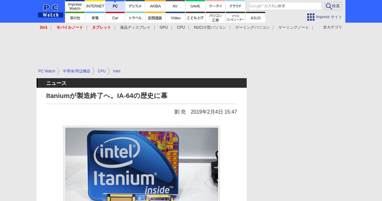Viewport: 382px width, 201px height.
Task: Open the Car Watch tab
Action: coord(115,17)
